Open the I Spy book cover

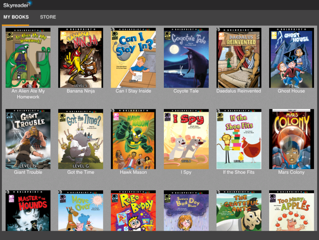(x=186, y=139)
